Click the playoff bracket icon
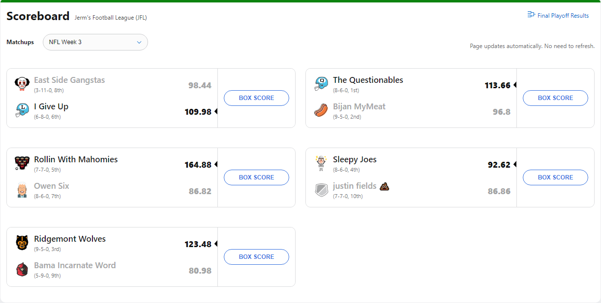Viewport: 601px width, 303px height. (x=531, y=15)
